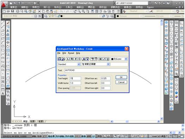Click the printer plot icon in the standard toolbar
The width and height of the screenshot is (185, 139).
[18, 11]
